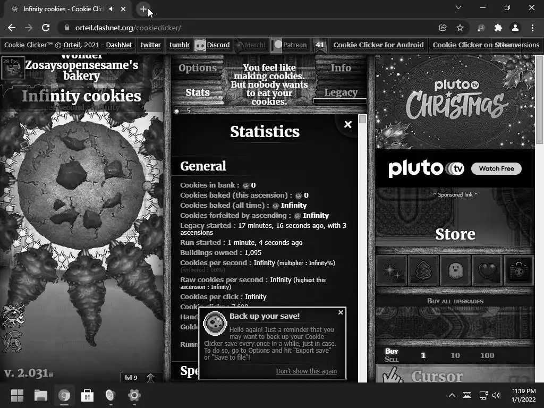Screen dimensions: 544x408
Task: Open the Chrome profile avatar
Action: click(515, 28)
